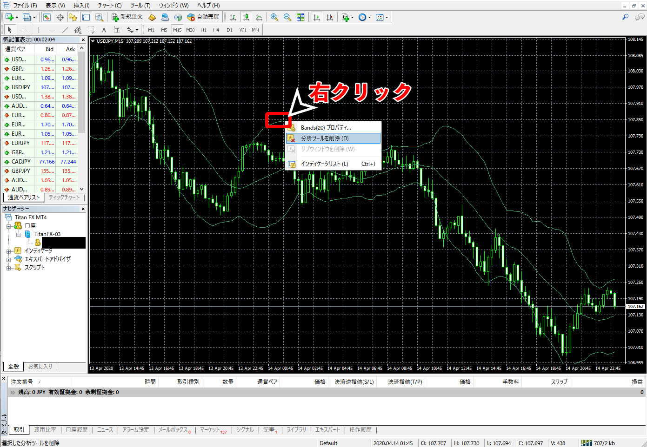Switch timeframe to M5
647x447 pixels.
(x=164, y=30)
